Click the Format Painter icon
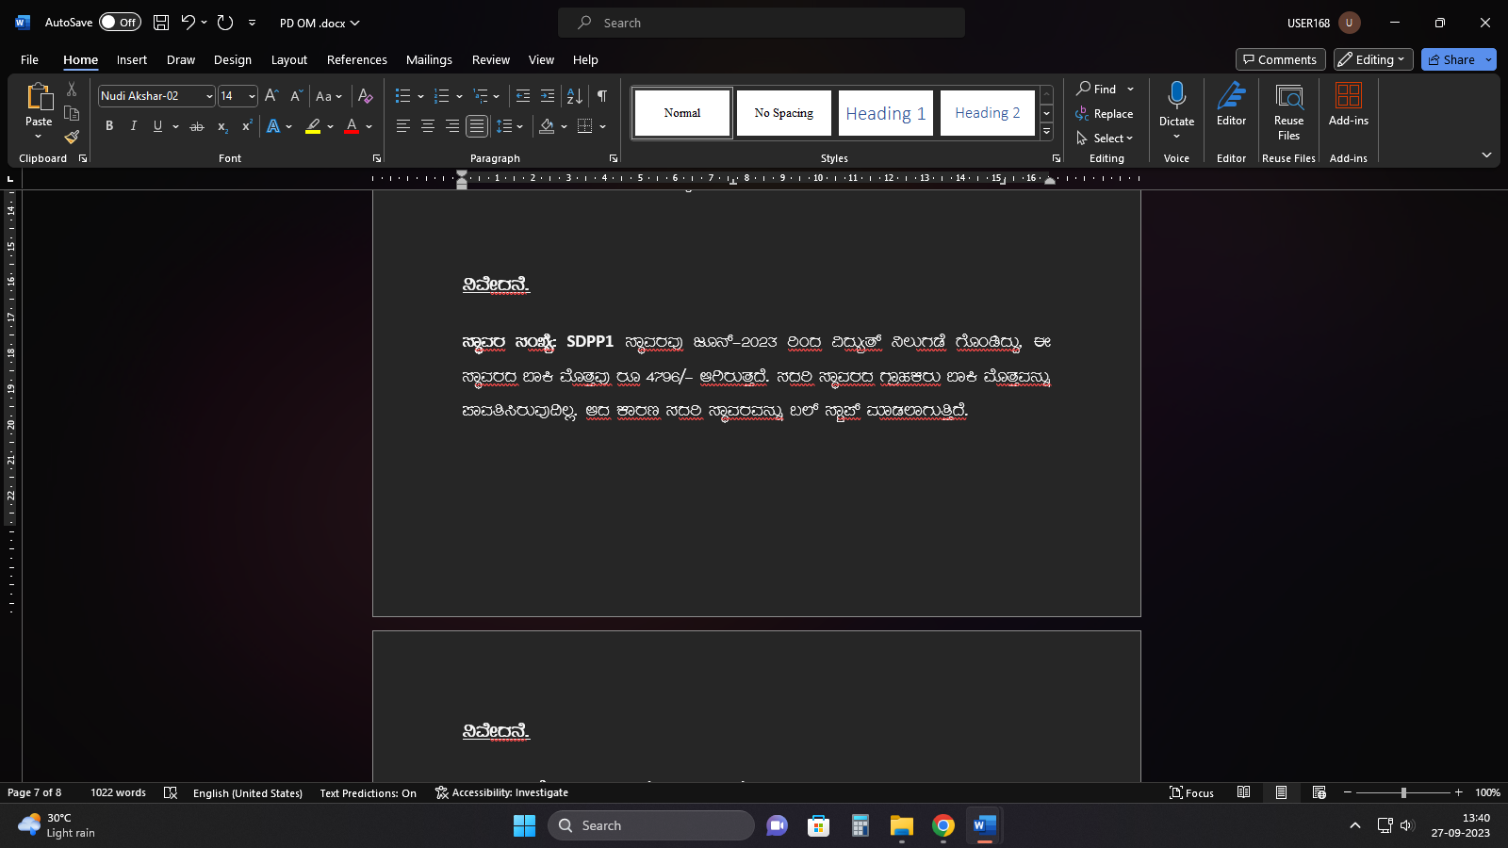1508x848 pixels. tap(72, 138)
